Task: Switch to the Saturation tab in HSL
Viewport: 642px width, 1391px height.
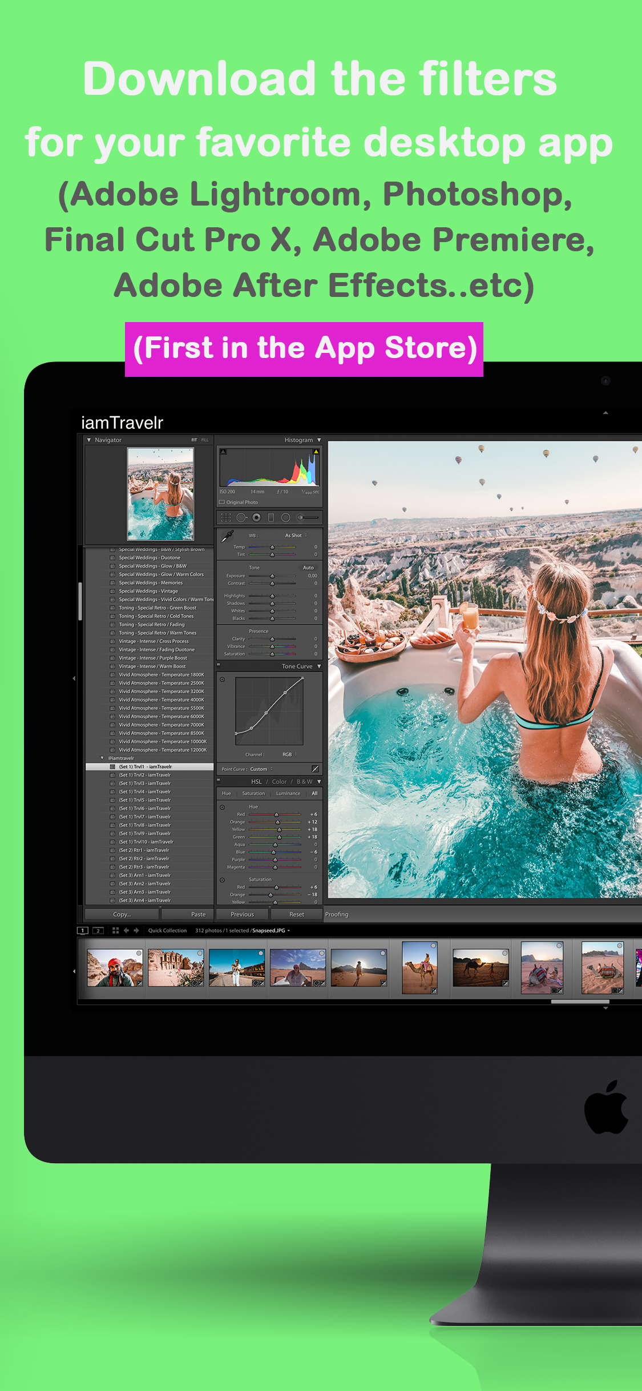Action: [253, 794]
